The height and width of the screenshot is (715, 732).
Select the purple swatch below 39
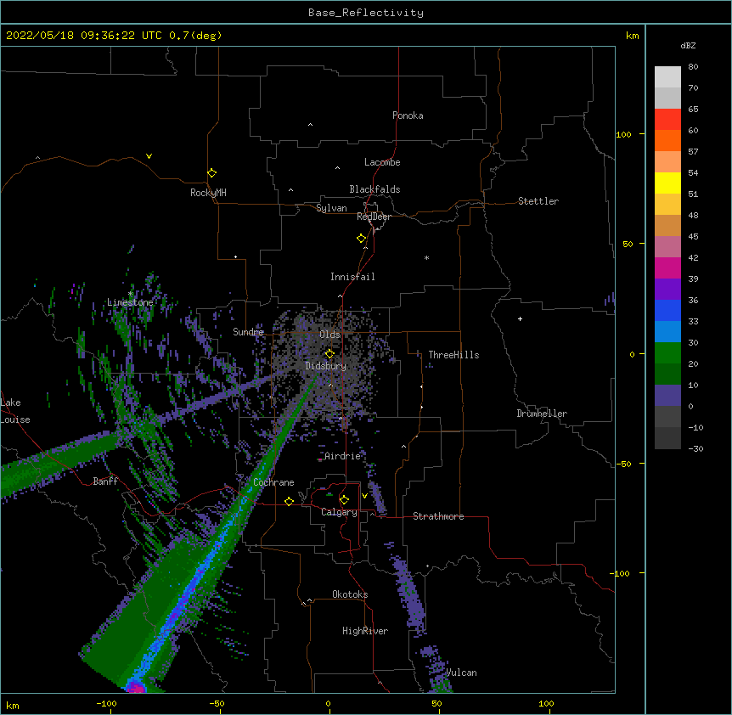tap(667, 289)
